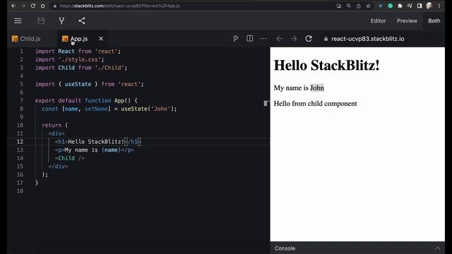Click browser forward arrow
452x254 pixels.
[x=23, y=6]
